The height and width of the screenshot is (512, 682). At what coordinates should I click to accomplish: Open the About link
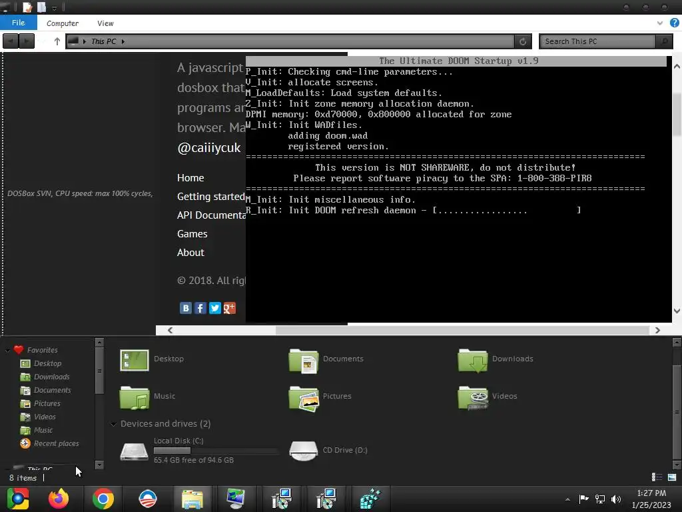(x=190, y=253)
